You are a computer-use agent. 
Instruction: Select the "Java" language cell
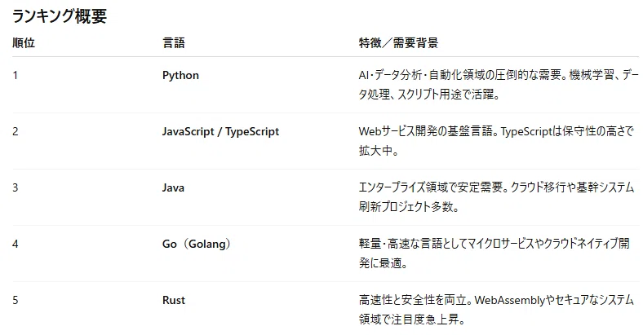click(x=173, y=187)
